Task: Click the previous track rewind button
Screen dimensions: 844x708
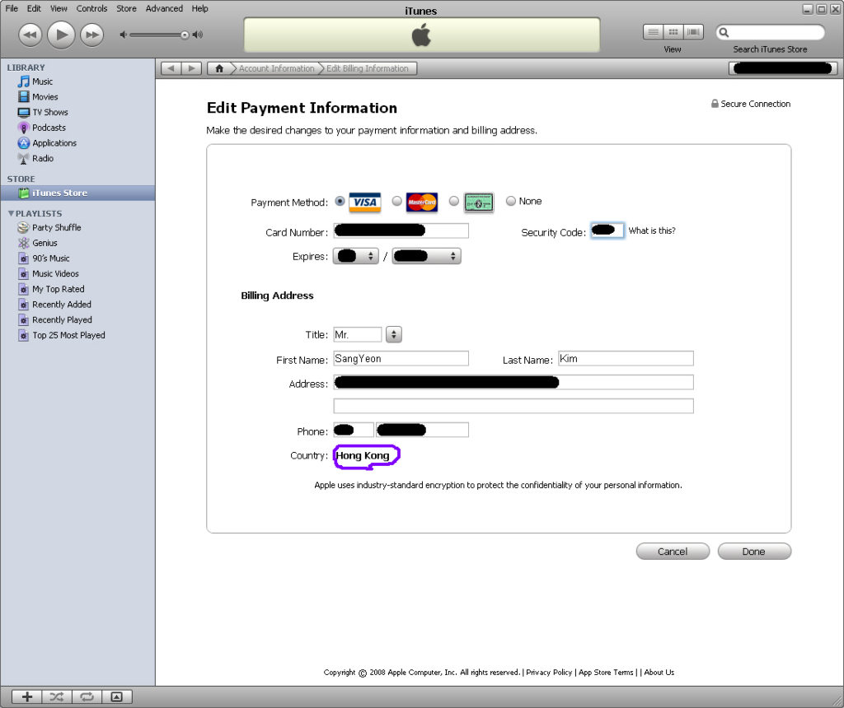Action: [30, 35]
